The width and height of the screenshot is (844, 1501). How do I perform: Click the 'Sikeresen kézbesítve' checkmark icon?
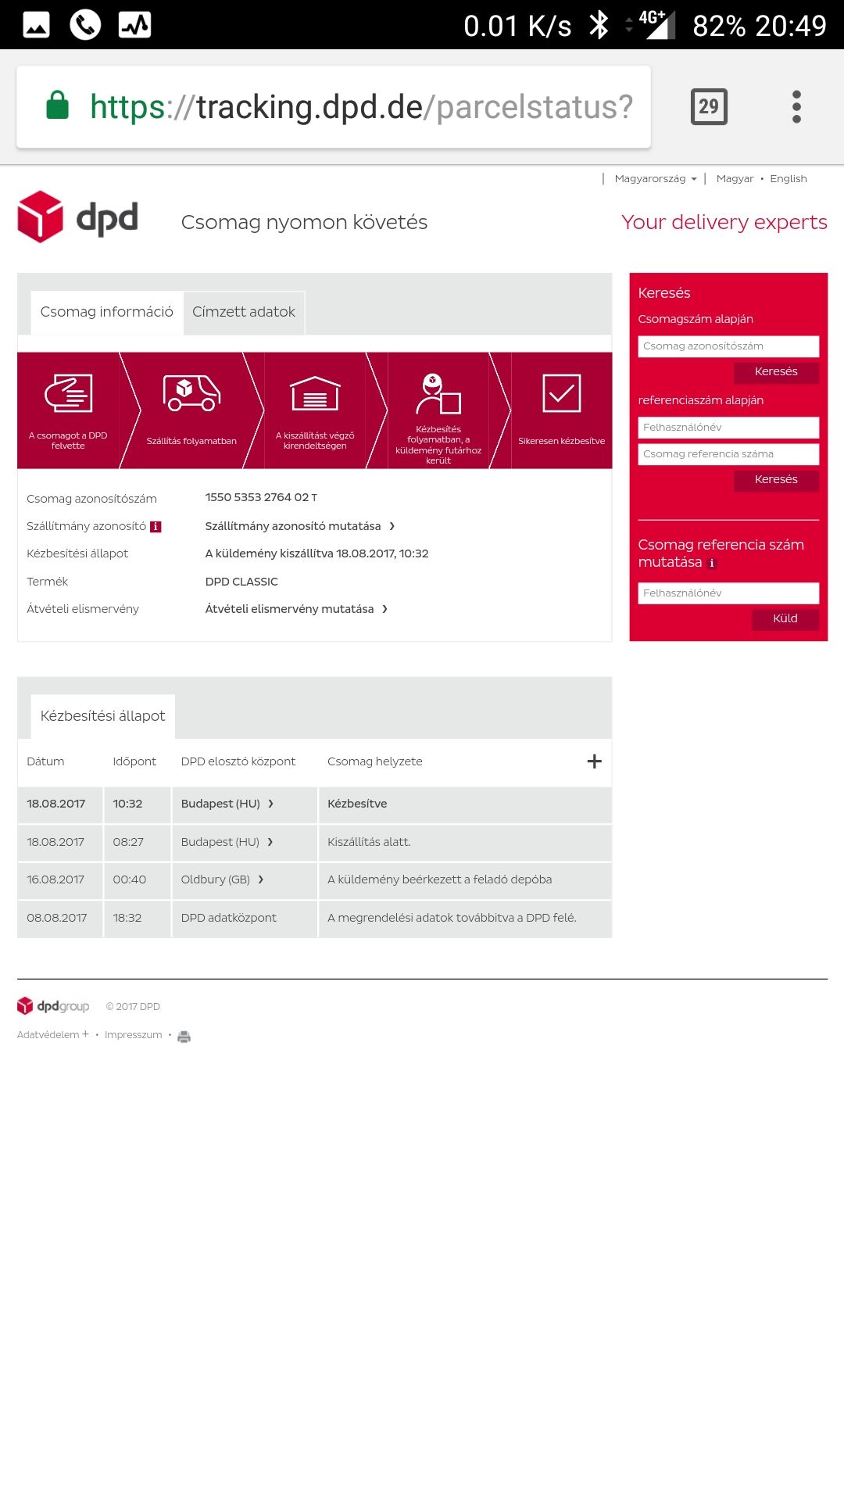click(562, 393)
